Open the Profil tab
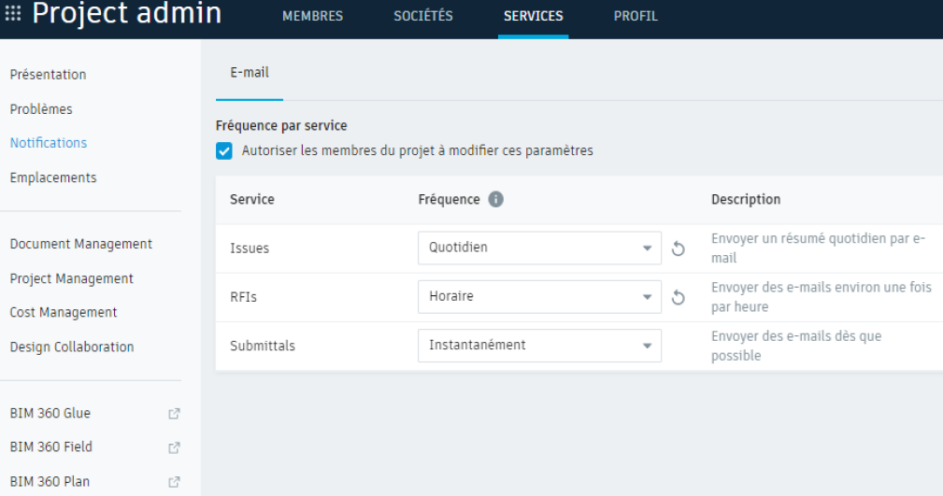This screenshot has width=943, height=496. pyautogui.click(x=636, y=17)
